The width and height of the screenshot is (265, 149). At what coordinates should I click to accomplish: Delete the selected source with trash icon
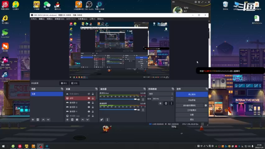(72, 120)
